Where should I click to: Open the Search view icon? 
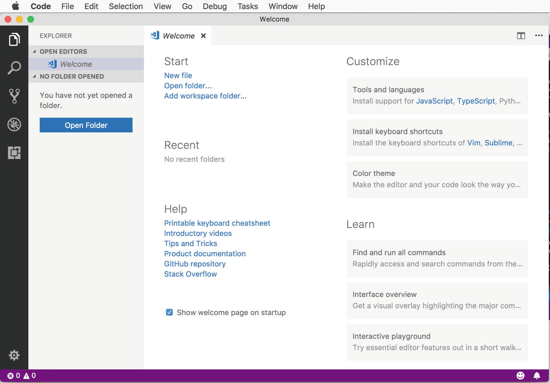[14, 68]
